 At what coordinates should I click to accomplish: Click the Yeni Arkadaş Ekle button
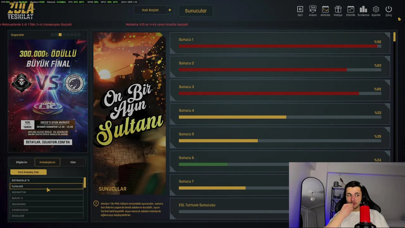click(x=28, y=172)
